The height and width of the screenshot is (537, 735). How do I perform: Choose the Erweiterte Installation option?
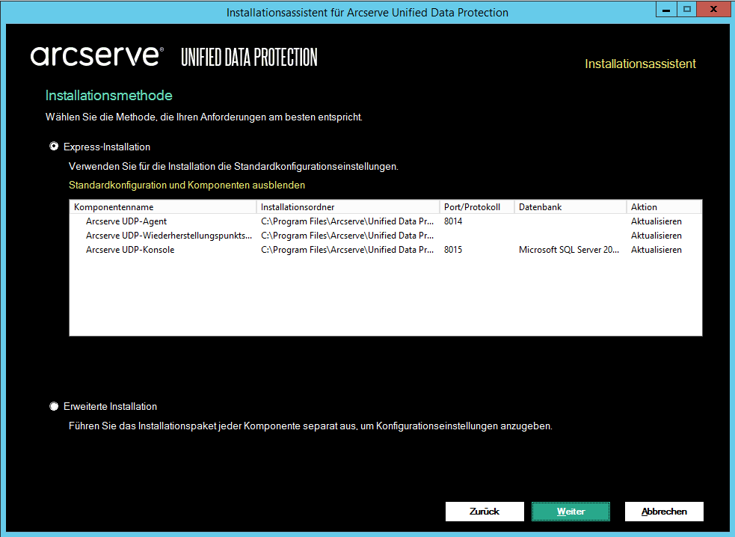pos(54,406)
